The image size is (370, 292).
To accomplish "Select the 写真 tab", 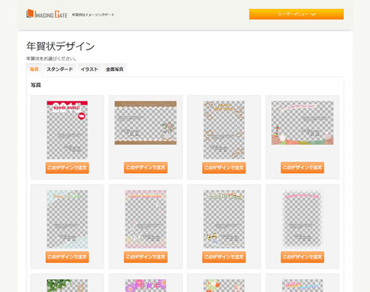I will [34, 69].
